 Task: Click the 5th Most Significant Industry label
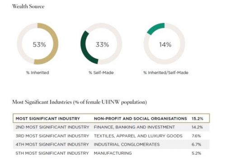pyautogui.click(x=52, y=153)
